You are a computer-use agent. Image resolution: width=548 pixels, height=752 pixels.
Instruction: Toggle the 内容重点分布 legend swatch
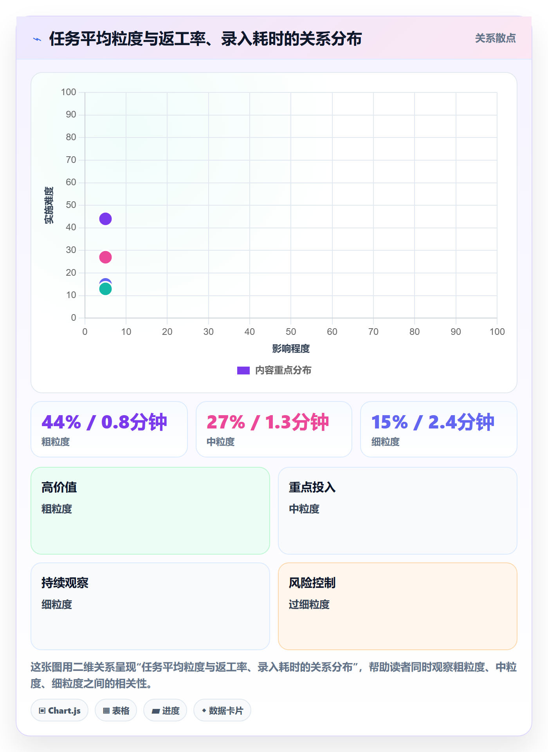click(243, 371)
